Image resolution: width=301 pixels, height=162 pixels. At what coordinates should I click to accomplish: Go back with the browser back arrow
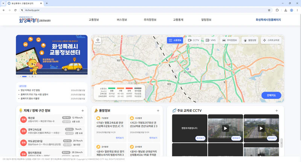click(x=4, y=10)
